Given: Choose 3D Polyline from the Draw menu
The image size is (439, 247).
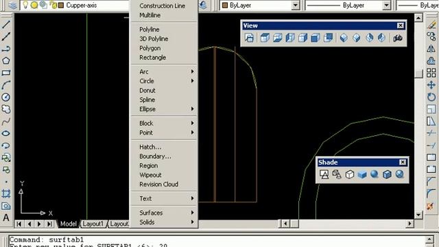Looking at the screenshot, I should [165, 38].
